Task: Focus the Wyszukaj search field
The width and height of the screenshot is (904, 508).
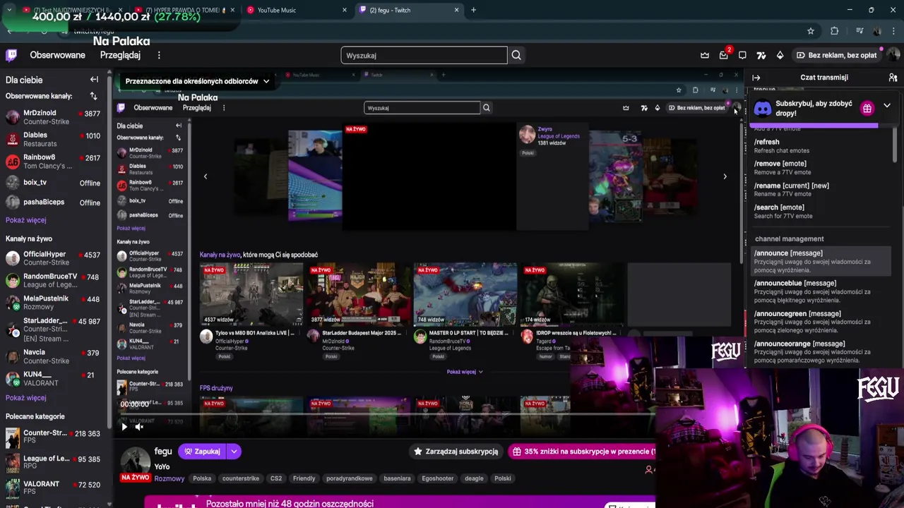Action: (424, 55)
